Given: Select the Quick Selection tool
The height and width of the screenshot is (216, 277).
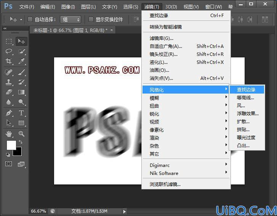Looking at the screenshot, I should (x=21, y=51).
